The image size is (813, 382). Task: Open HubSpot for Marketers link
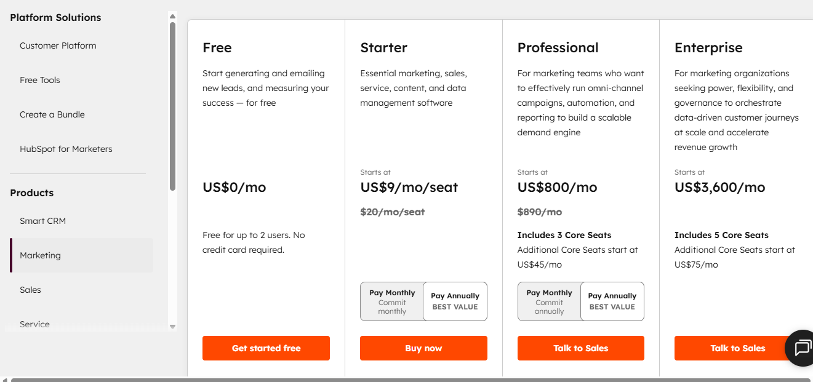pos(66,149)
